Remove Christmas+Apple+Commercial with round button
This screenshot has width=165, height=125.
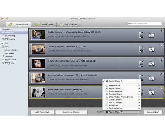click(x=161, y=45)
